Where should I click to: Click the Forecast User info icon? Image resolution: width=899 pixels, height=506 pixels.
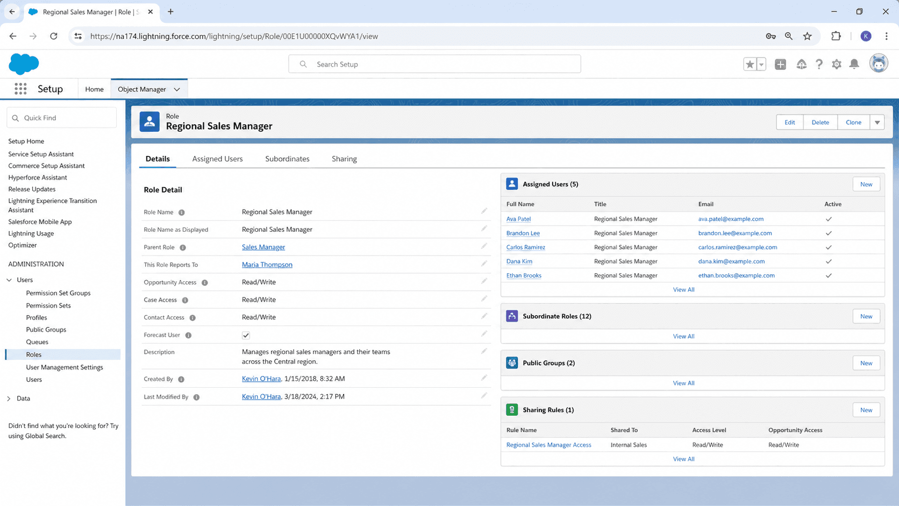coord(188,335)
